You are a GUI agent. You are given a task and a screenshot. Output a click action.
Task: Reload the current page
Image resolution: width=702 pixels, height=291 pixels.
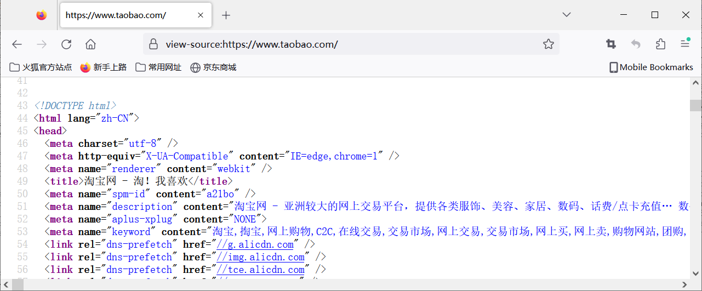[66, 44]
